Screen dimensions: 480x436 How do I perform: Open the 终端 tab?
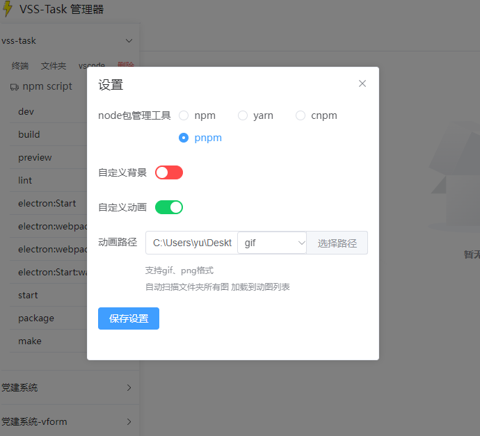tap(20, 66)
